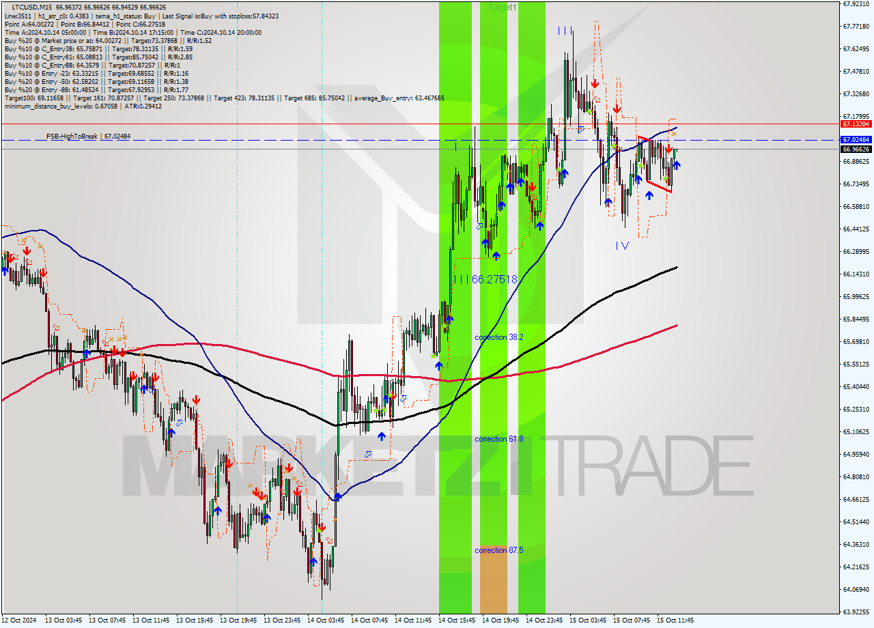This screenshot has width=874, height=628.
Task: Click 'Buy %10 @ Entry -23: 63.33215' line
Action: tap(96, 73)
